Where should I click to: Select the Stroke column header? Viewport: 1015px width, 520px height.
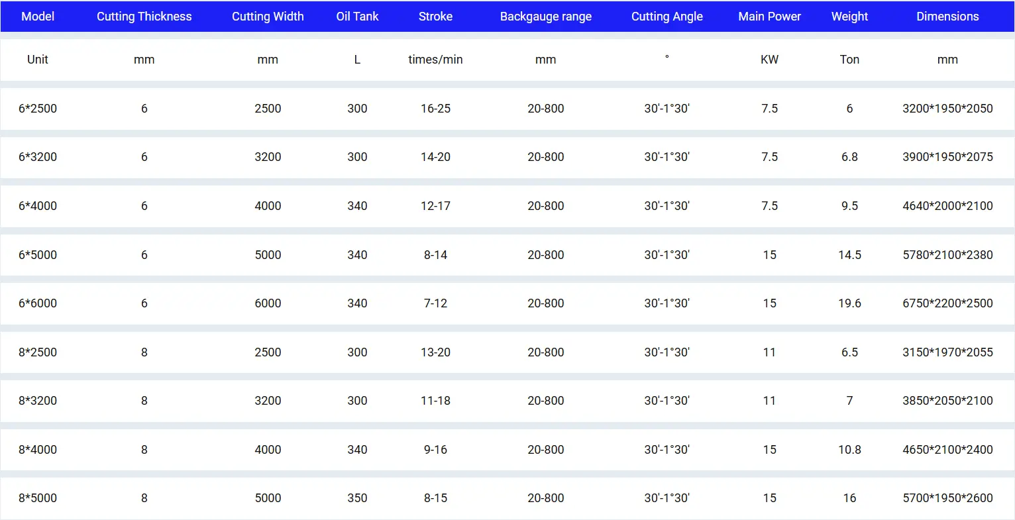coord(435,17)
